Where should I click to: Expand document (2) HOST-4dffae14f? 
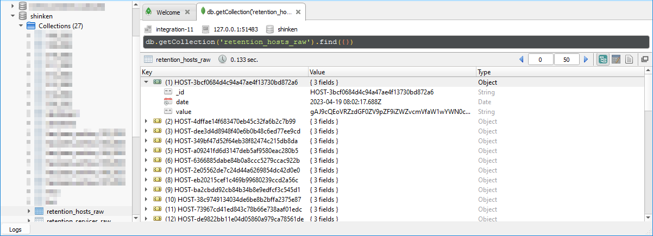tap(146, 122)
